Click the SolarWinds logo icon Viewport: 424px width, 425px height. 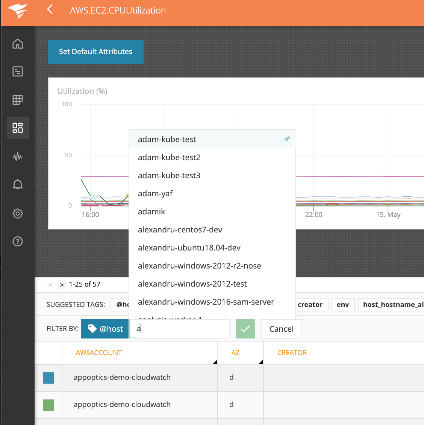click(x=17, y=11)
